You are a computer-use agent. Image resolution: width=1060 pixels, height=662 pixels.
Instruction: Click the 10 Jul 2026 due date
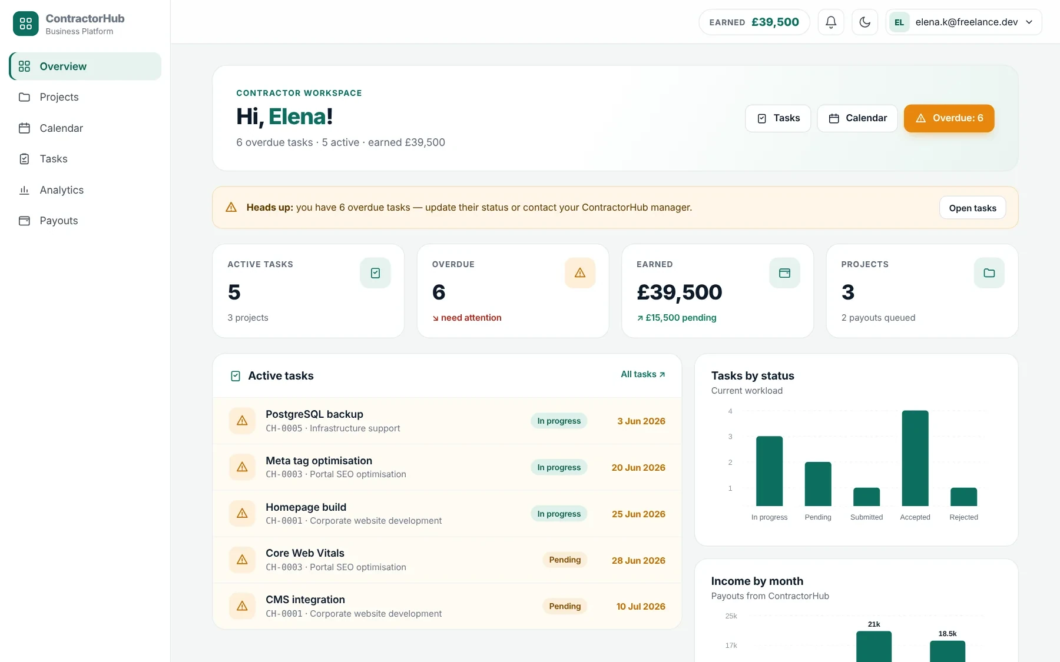click(x=641, y=607)
